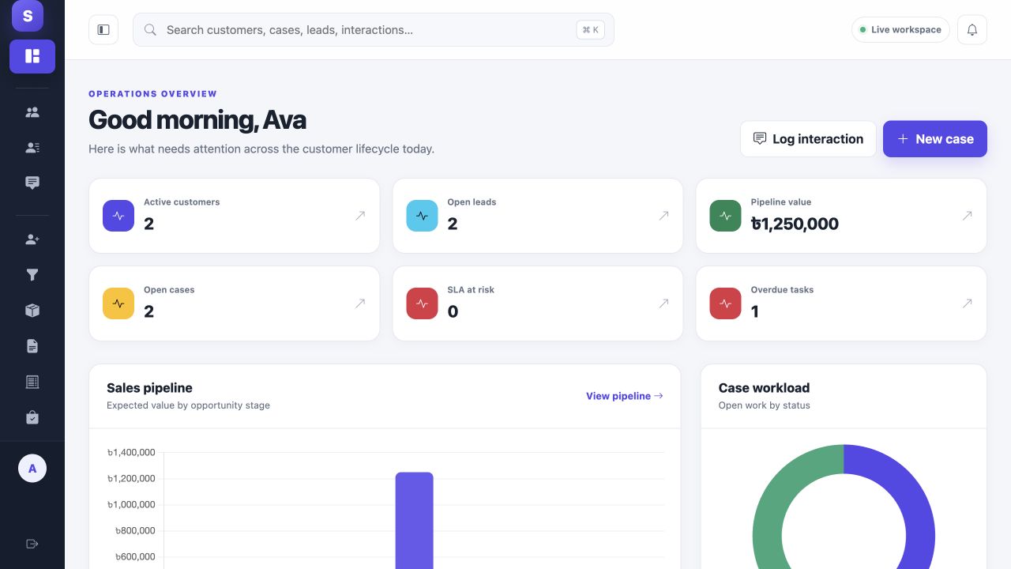Click the ৳1,400,000 axis label
Viewport: 1011px width, 569px height.
131,452
